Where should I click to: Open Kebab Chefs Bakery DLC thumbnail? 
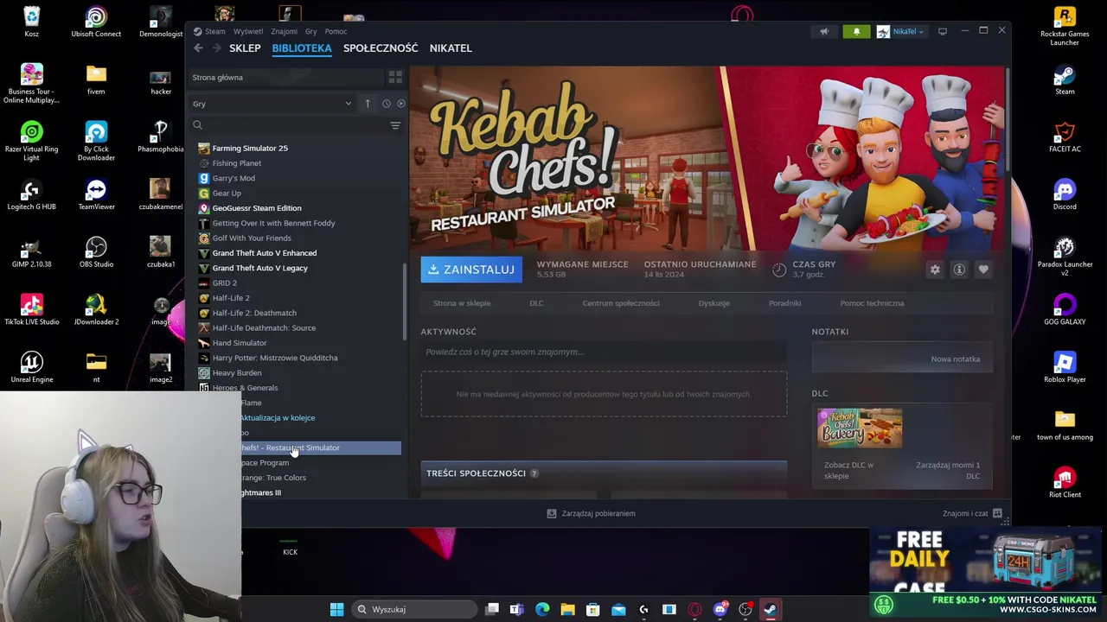(860, 428)
